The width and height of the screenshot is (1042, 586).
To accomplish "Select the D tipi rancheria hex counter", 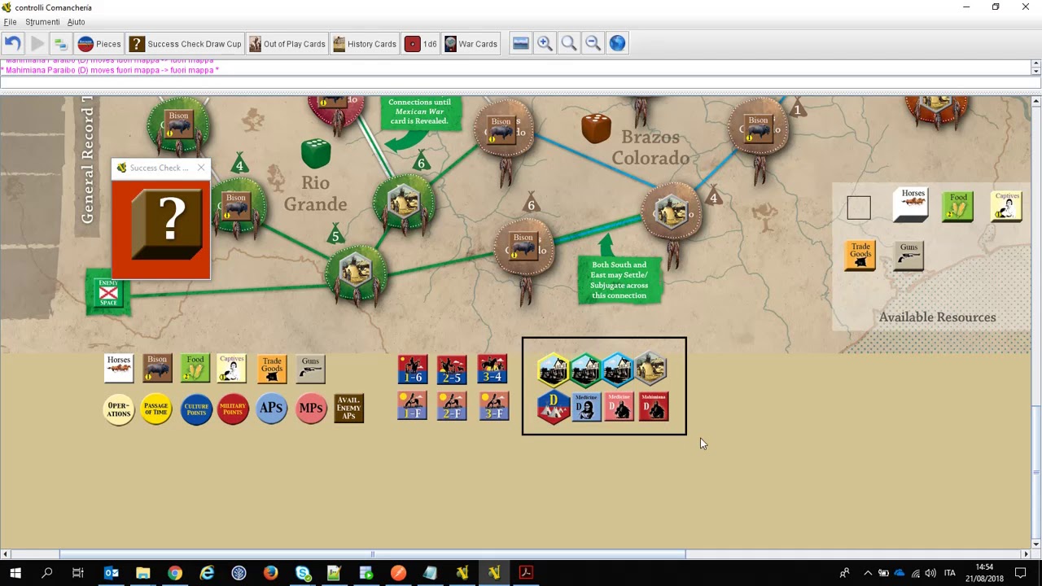I will click(554, 407).
